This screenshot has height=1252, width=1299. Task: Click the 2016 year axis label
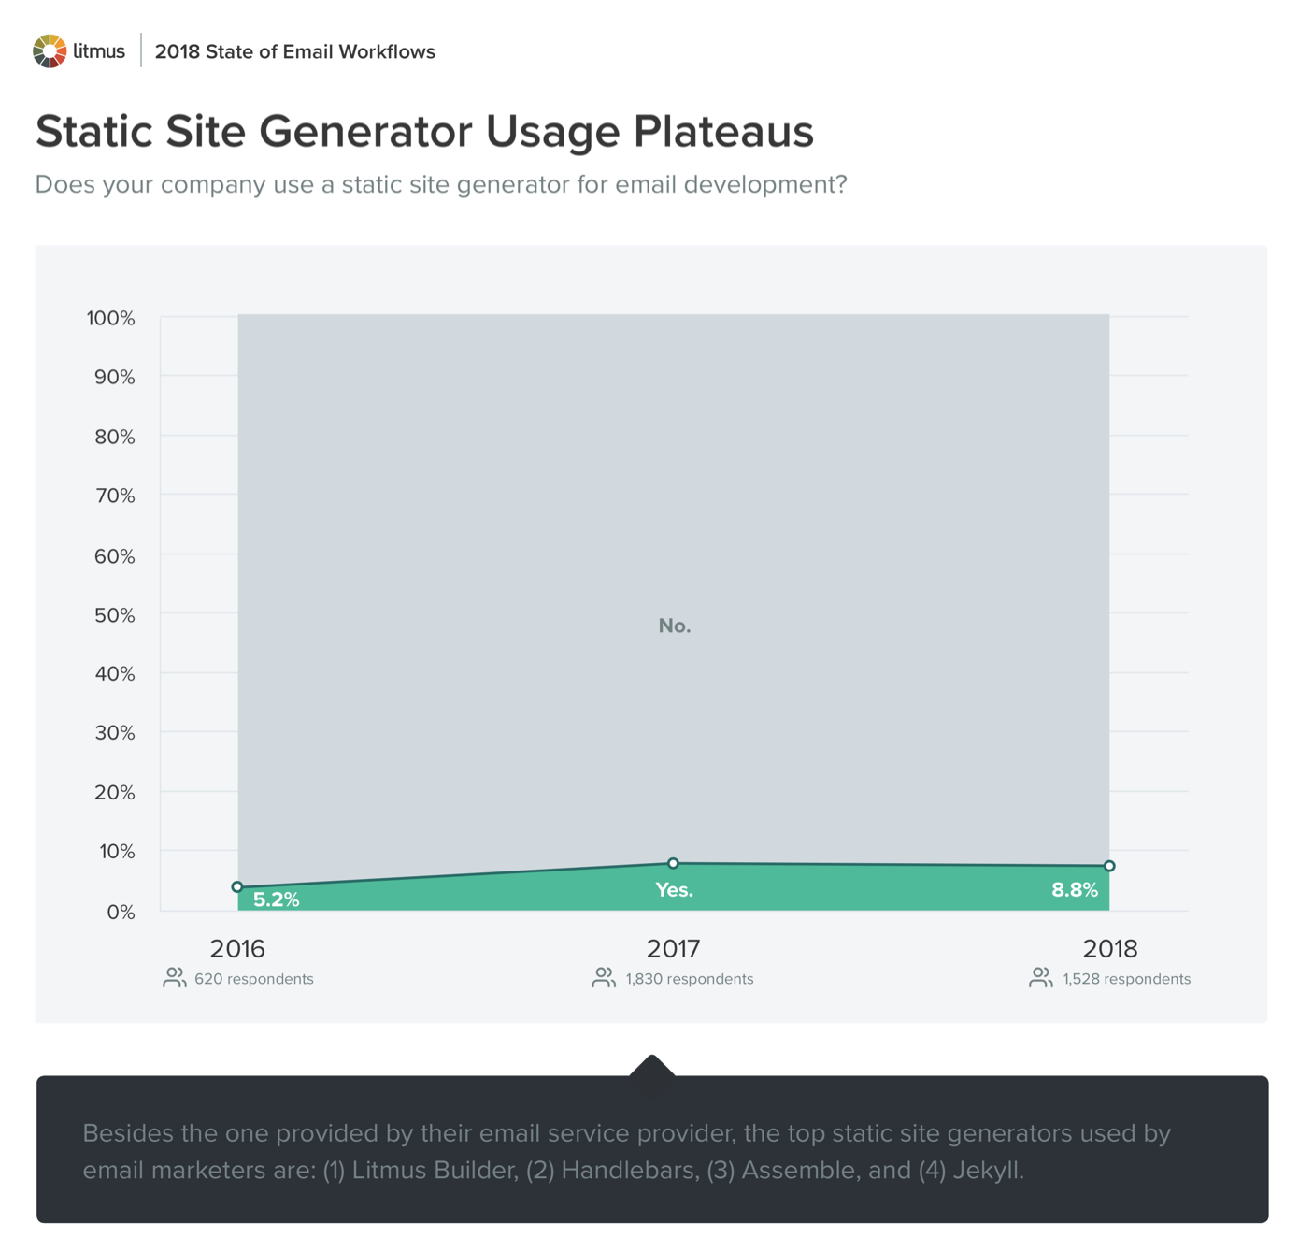click(237, 948)
